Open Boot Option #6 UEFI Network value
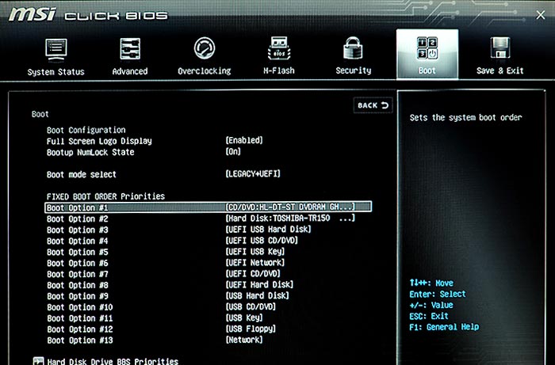Viewport: 555px width, 365px height. [x=255, y=263]
